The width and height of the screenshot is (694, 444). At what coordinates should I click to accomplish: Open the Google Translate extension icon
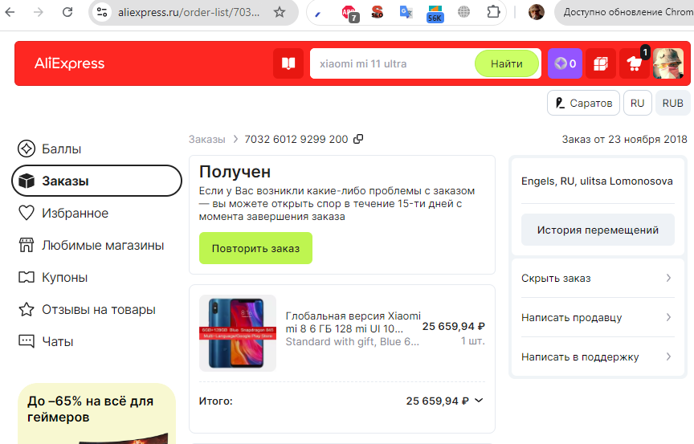click(406, 12)
